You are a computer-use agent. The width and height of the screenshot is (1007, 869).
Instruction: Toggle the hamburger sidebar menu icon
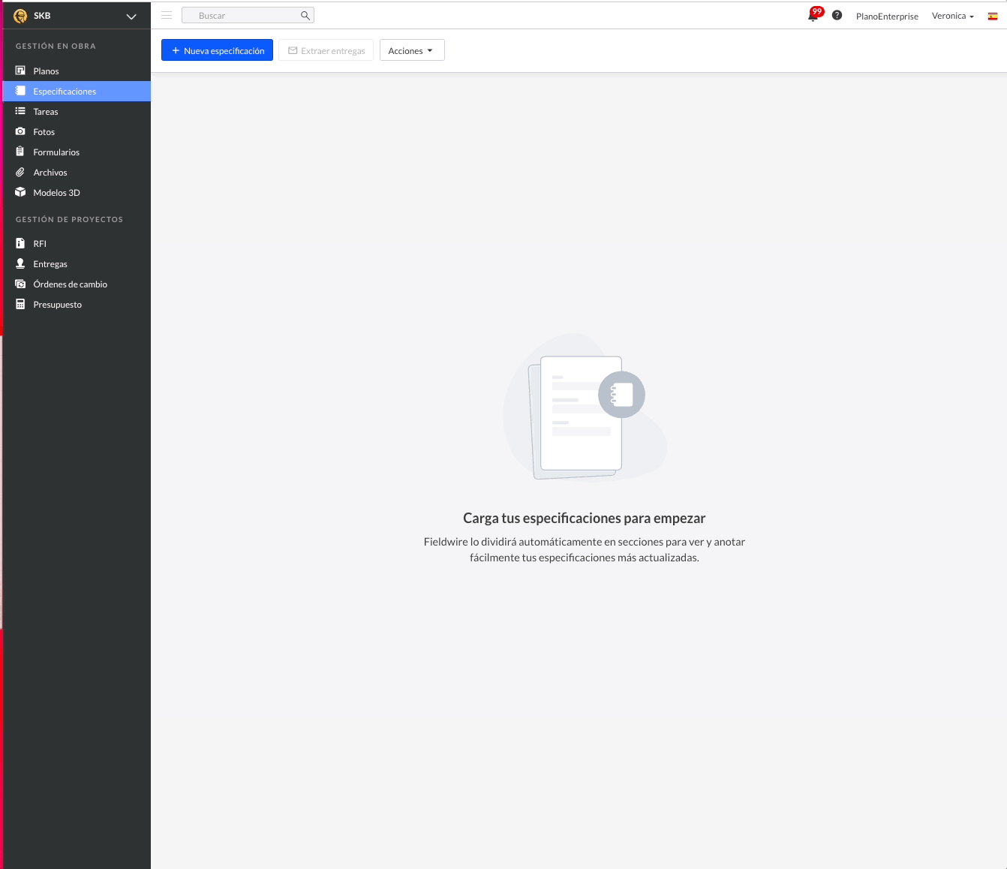point(167,15)
